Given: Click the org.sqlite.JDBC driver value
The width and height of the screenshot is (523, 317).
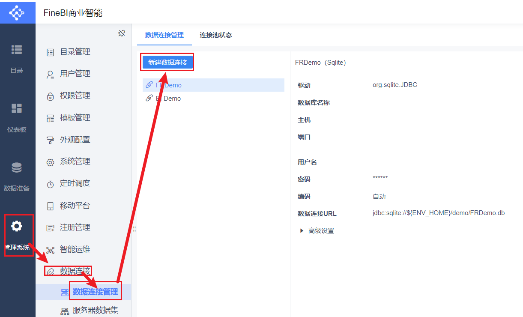Looking at the screenshot, I should [395, 85].
